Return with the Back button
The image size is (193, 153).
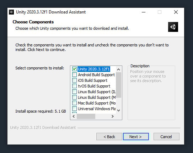pyautogui.click(x=109, y=137)
